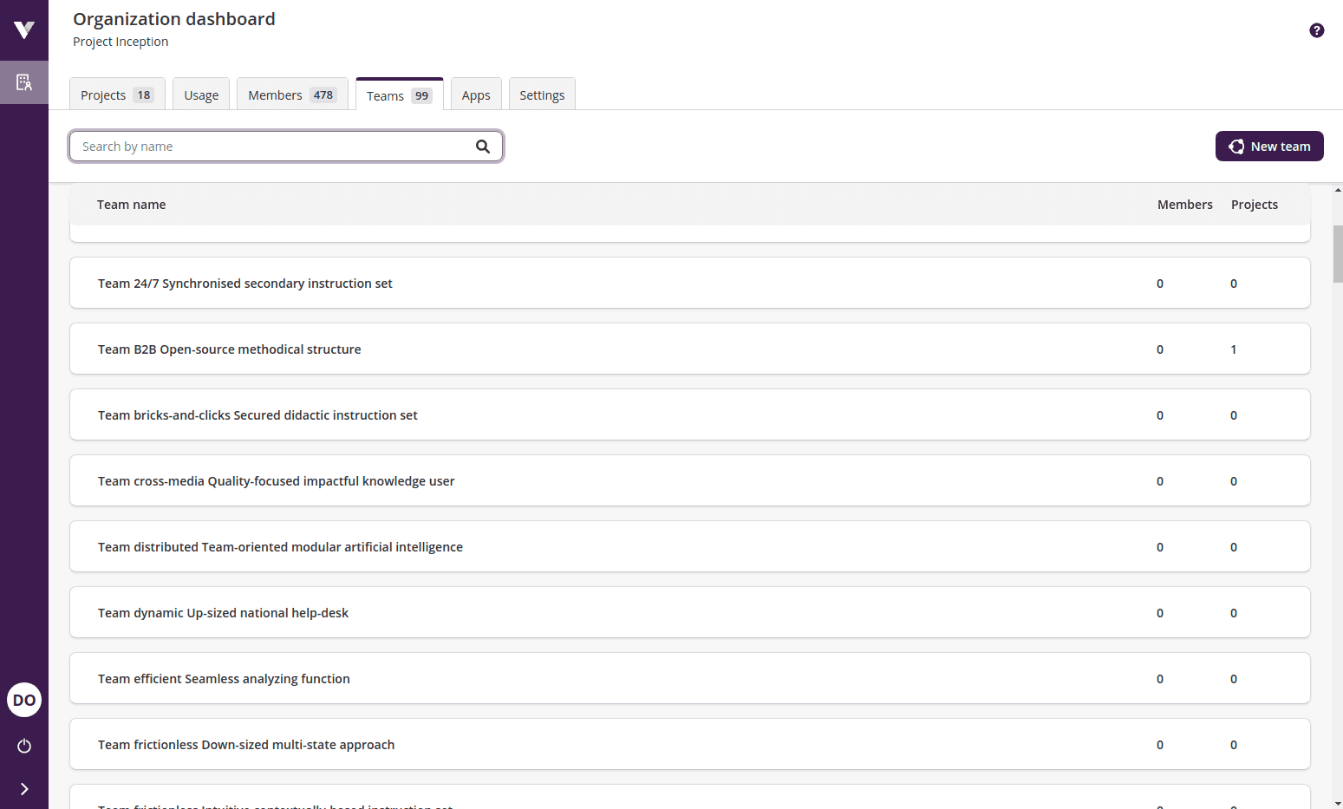Switch to the Members tab
Image resolution: width=1343 pixels, height=809 pixels.
[291, 95]
